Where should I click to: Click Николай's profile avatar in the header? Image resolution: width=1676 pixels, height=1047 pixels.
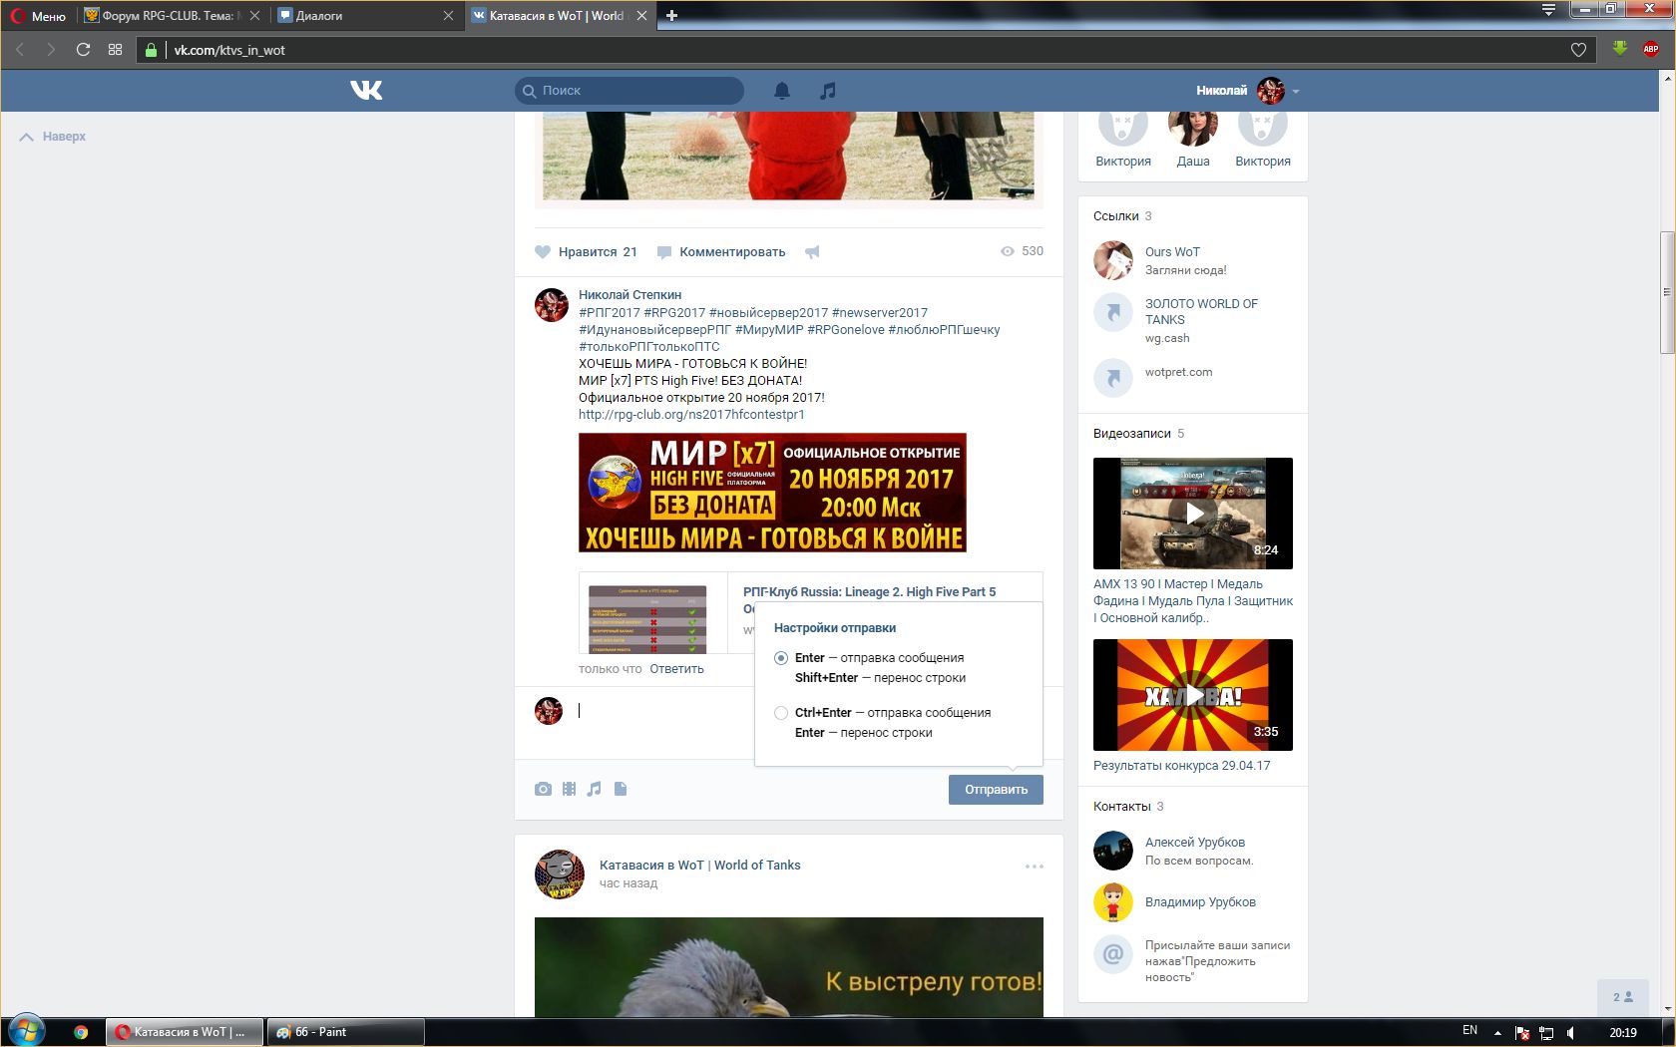1271,91
